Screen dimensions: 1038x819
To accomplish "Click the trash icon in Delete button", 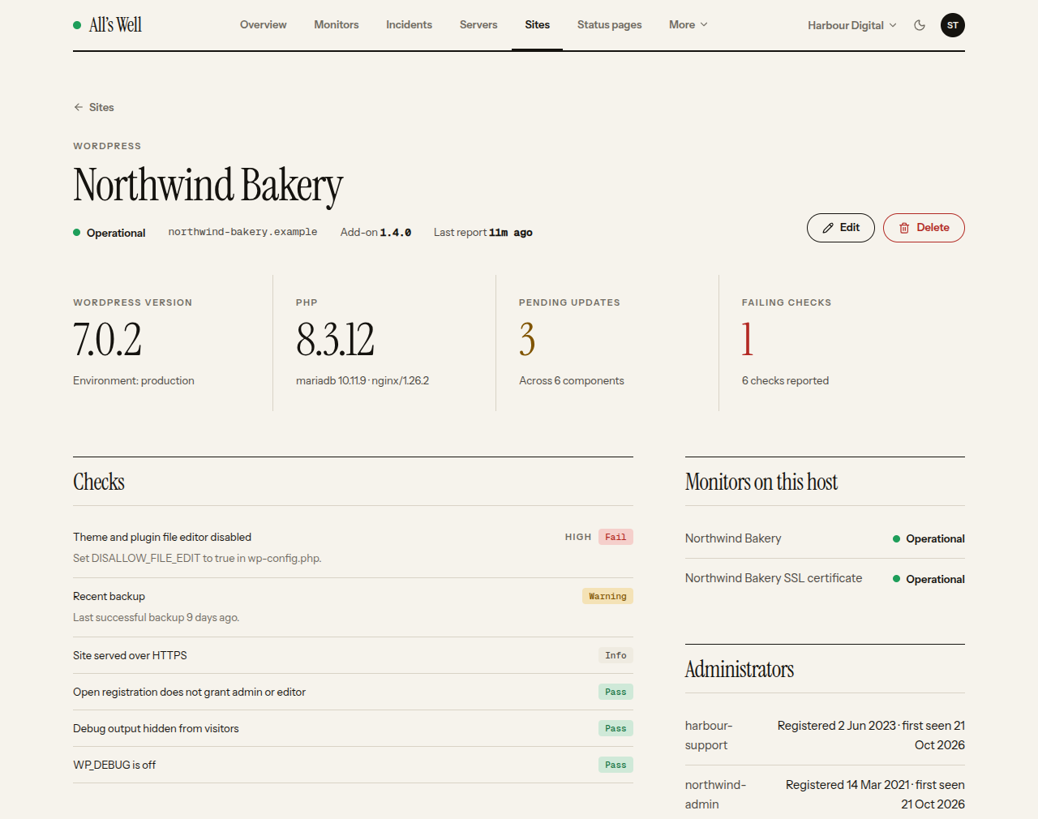I will click(904, 228).
